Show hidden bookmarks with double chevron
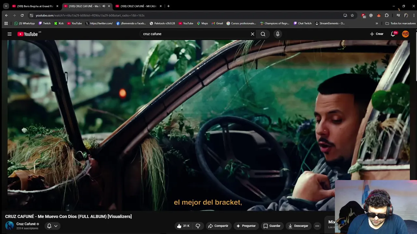This screenshot has height=234, width=417. (377, 23)
